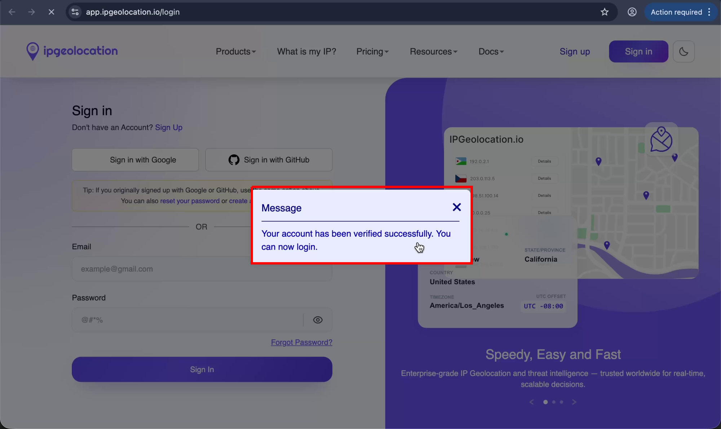View site information icon in address bar
Image resolution: width=721 pixels, height=429 pixels.
(75, 12)
